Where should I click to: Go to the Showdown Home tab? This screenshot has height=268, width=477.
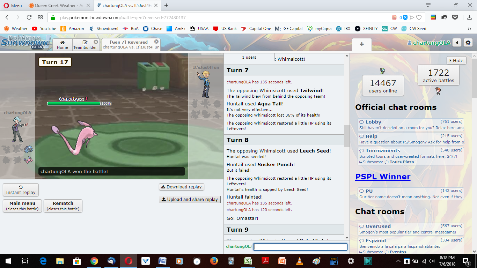click(x=63, y=45)
